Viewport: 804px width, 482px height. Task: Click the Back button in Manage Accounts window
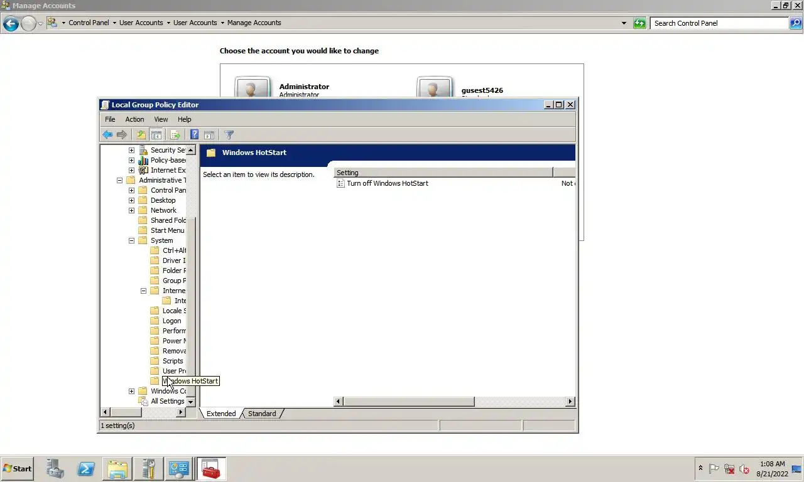pos(11,24)
